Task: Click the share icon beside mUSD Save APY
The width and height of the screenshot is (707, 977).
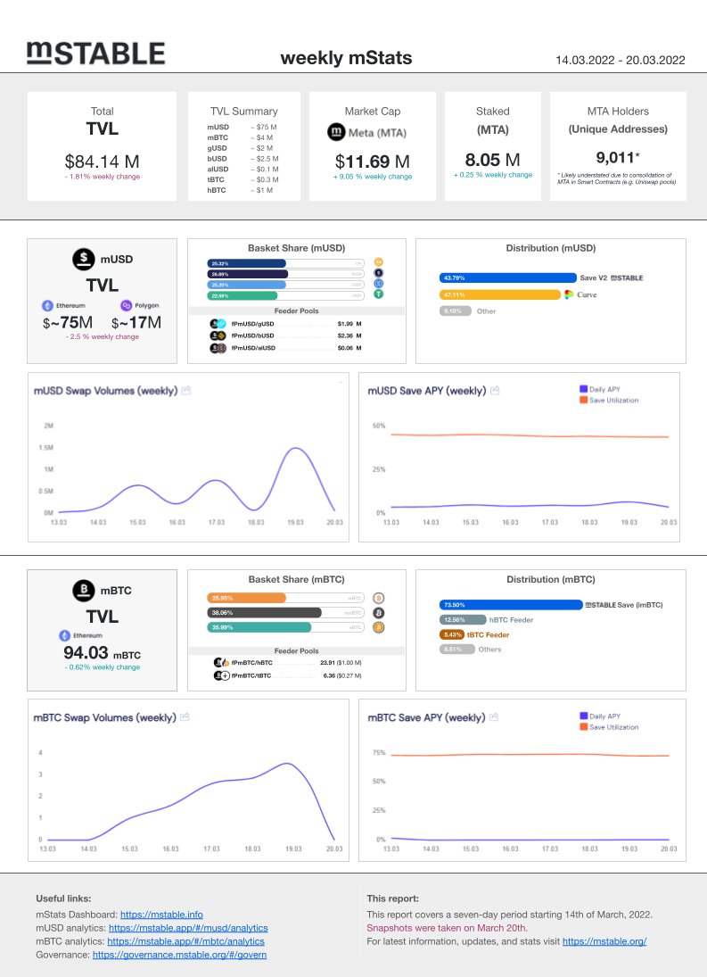Action: (x=495, y=391)
